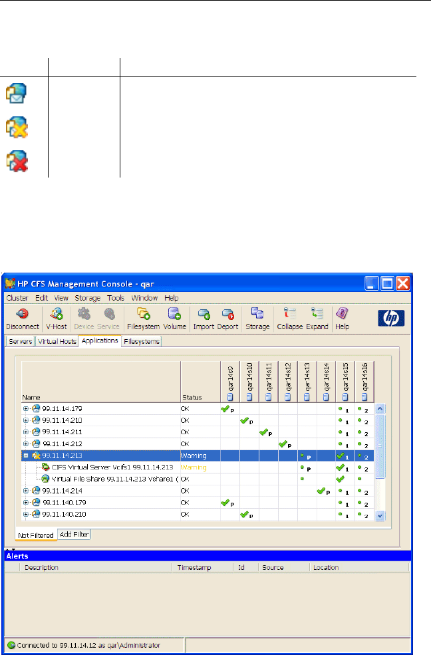
Task: Click the Description column header in Alerts
Action: pos(96,567)
